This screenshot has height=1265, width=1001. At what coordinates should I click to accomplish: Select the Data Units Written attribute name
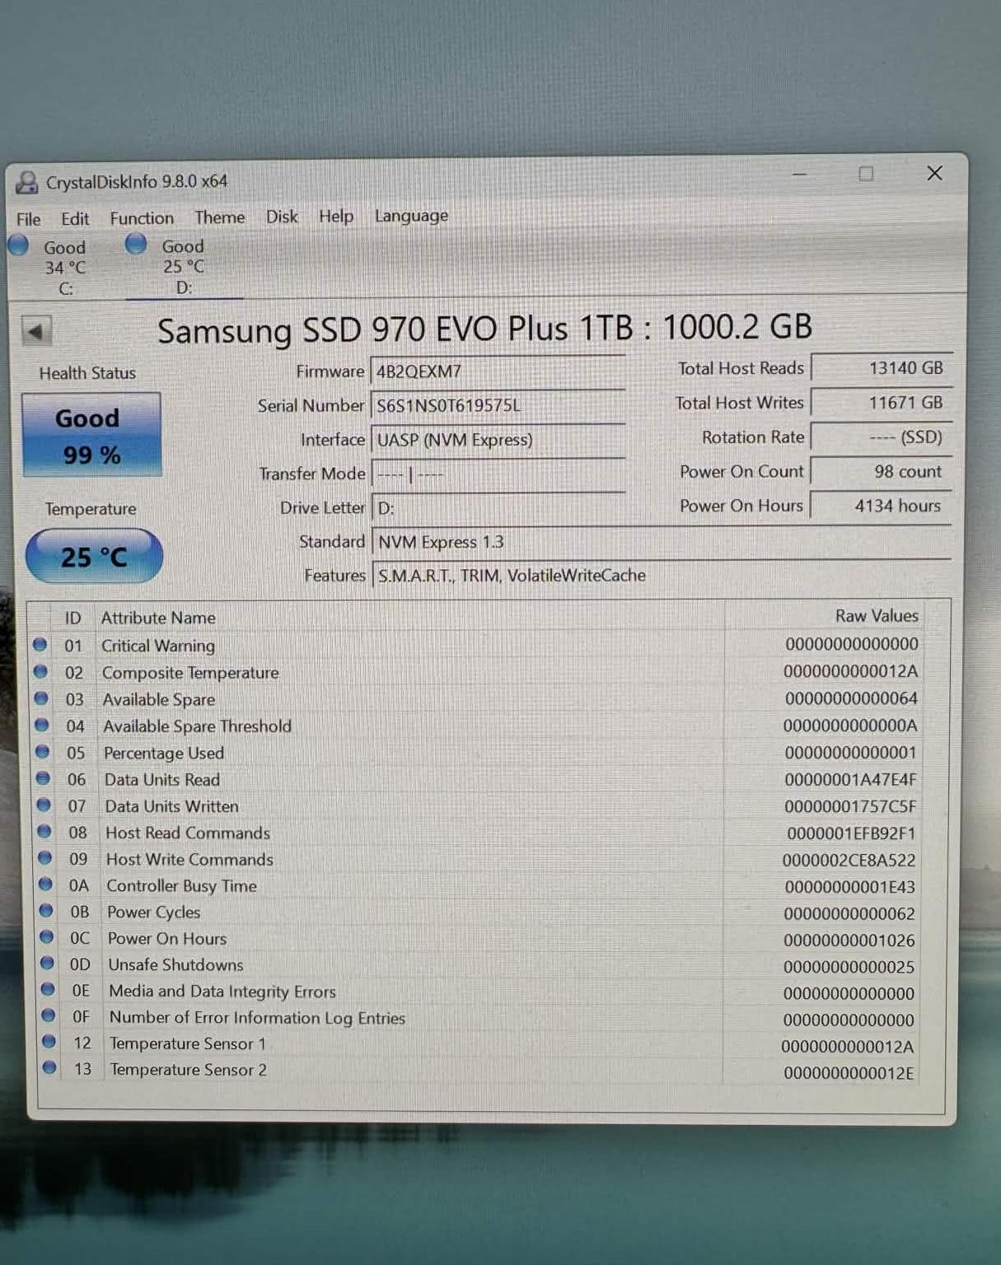click(x=171, y=806)
